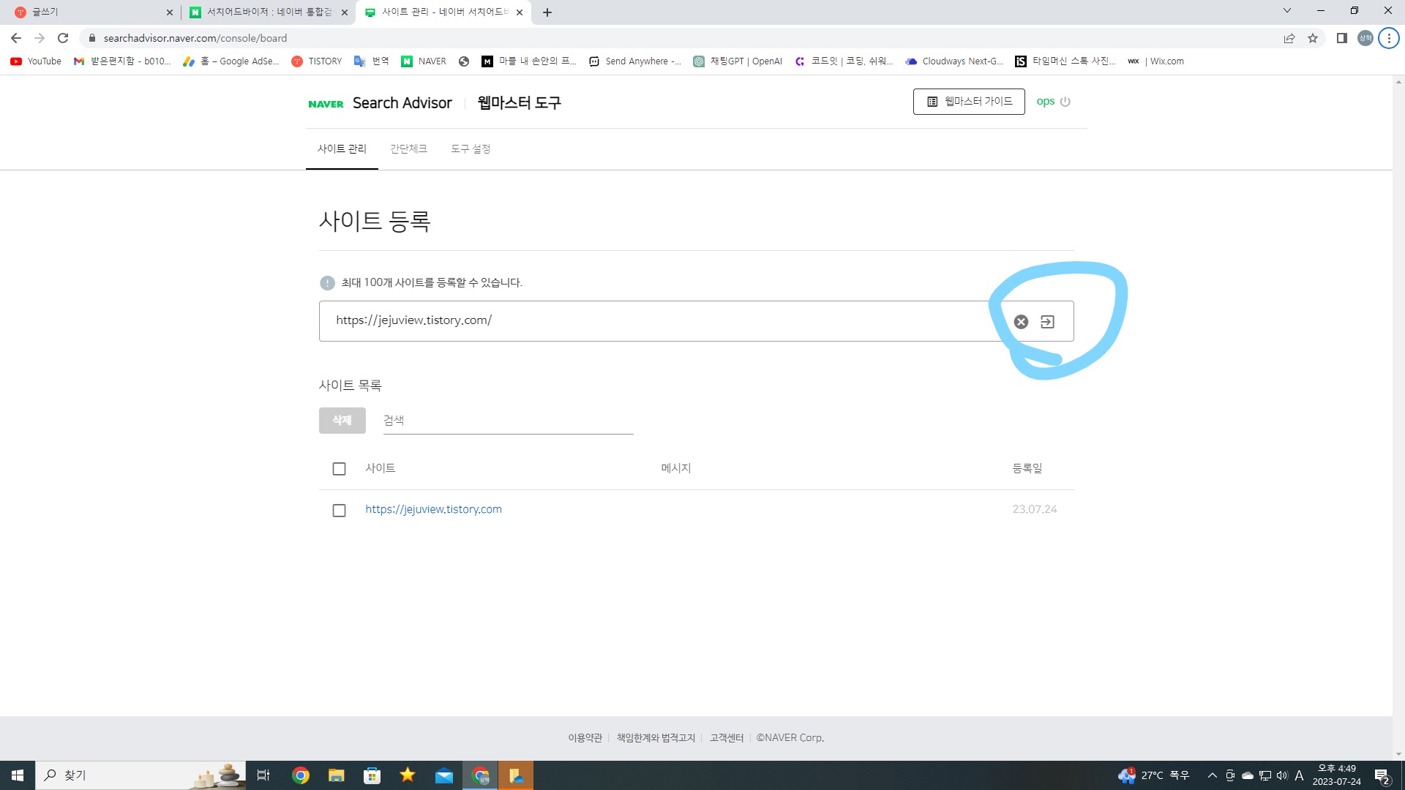
Task: Click the submit site arrow icon
Action: (x=1047, y=322)
